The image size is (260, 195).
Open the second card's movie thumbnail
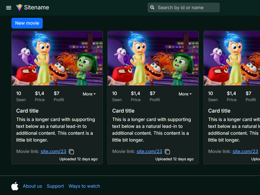(x=153, y=58)
